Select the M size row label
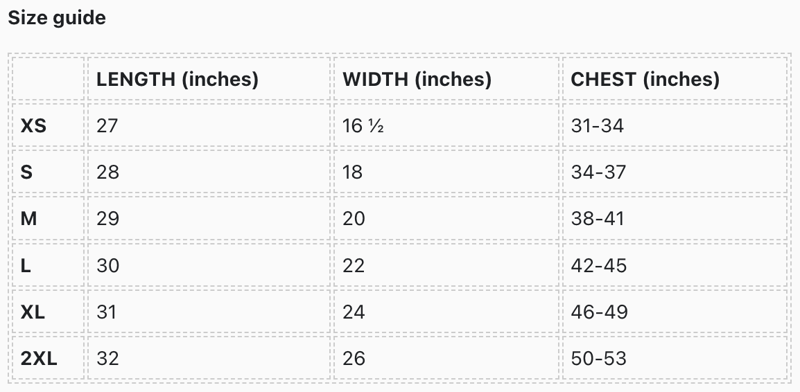The image size is (800, 392). click(x=29, y=219)
